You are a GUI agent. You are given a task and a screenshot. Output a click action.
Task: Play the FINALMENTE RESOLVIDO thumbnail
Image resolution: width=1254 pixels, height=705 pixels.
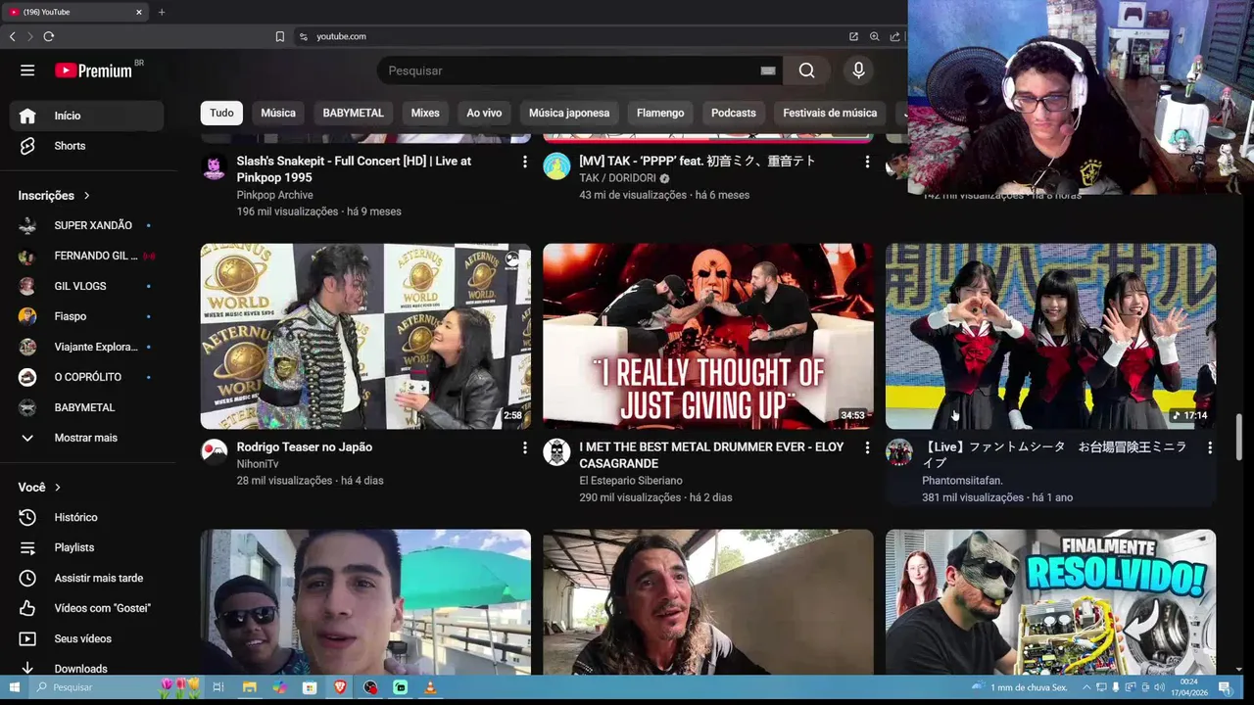tap(1051, 602)
